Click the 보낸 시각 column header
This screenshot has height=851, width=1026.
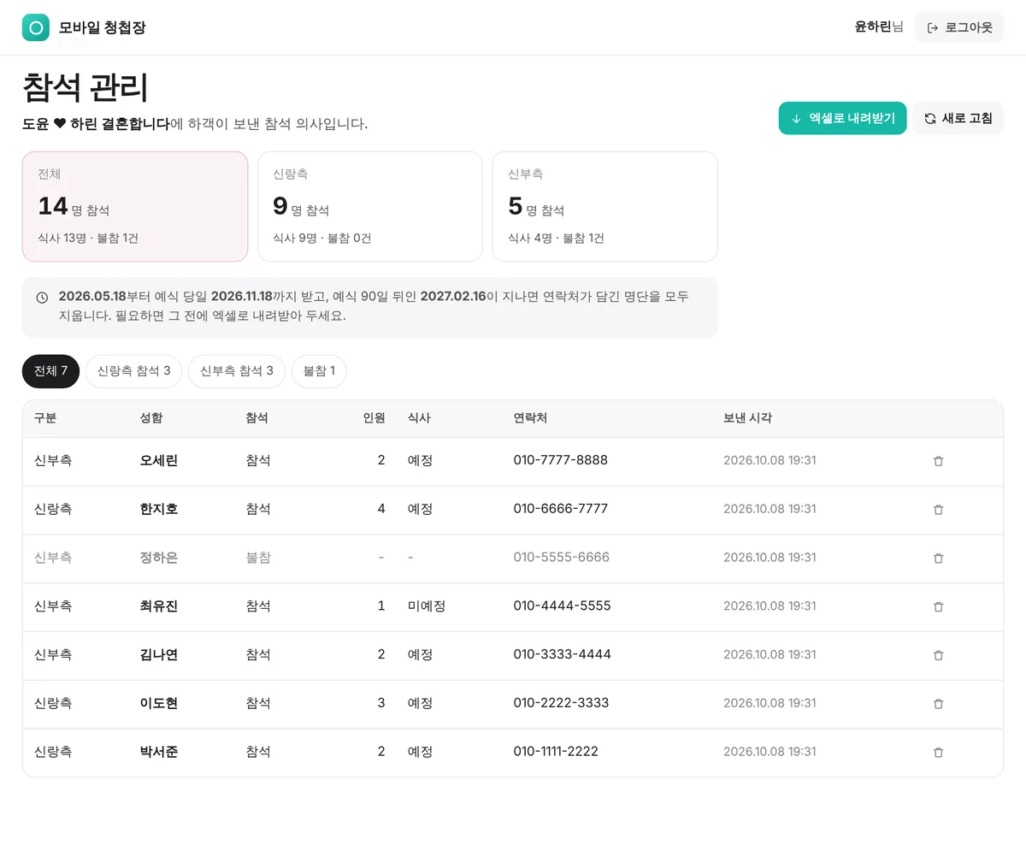coord(747,418)
